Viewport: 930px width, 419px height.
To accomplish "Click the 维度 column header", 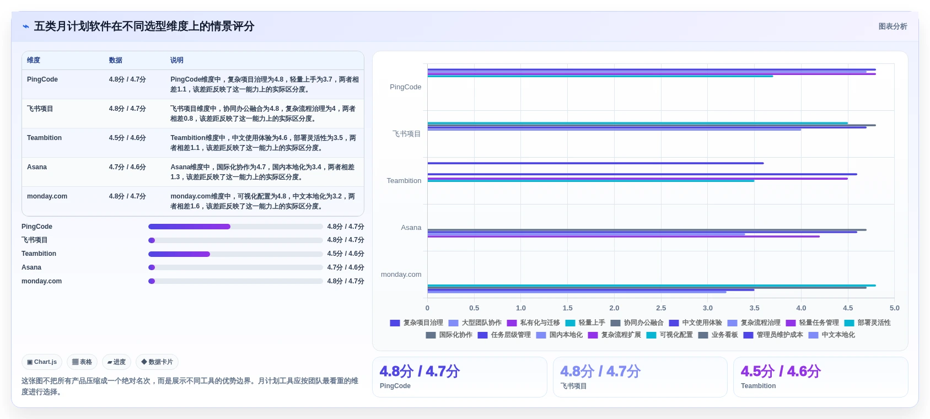I will (x=34, y=60).
